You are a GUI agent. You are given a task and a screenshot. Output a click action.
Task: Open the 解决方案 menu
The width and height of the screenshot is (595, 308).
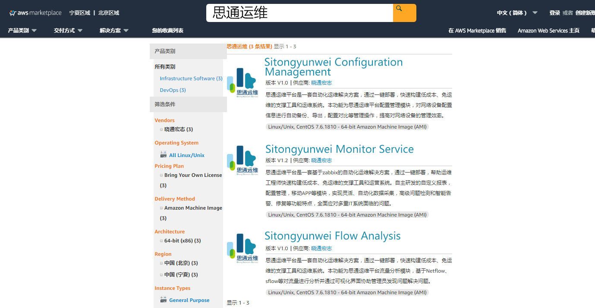pos(114,31)
